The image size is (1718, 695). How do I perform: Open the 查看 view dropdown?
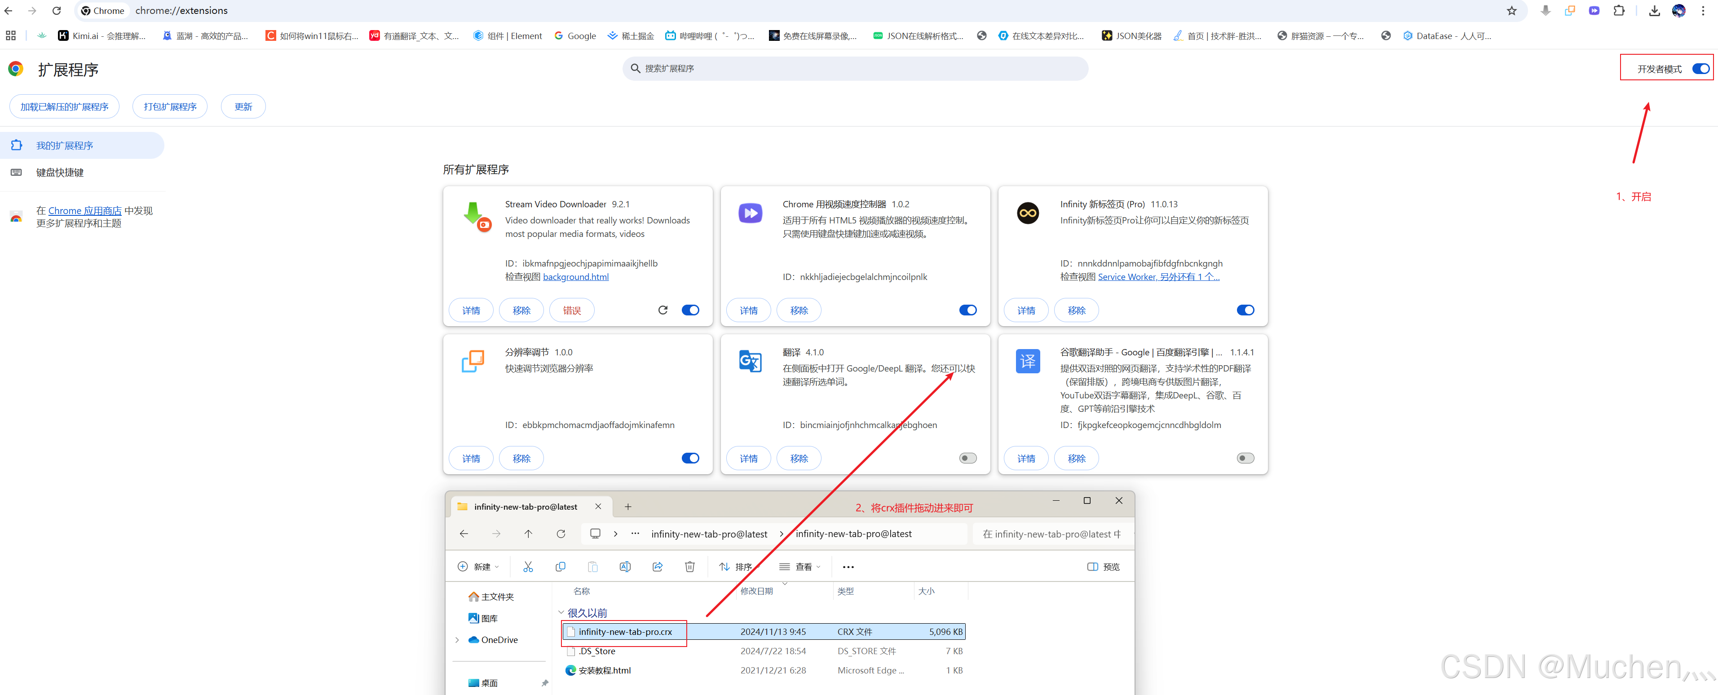(x=800, y=567)
